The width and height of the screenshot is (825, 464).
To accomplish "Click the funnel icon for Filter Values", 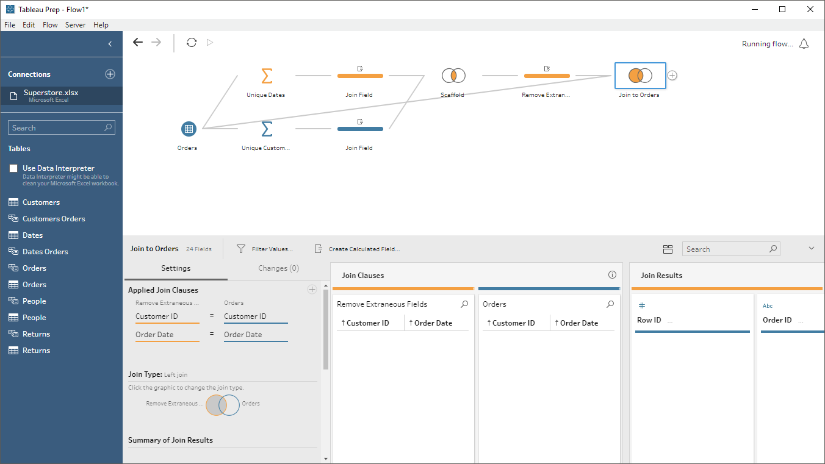I will click(x=241, y=249).
